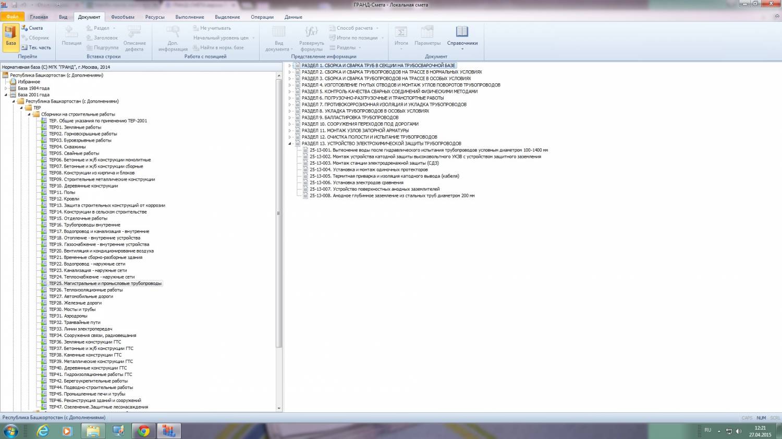Collapse the ТЕР folder node

click(x=22, y=108)
